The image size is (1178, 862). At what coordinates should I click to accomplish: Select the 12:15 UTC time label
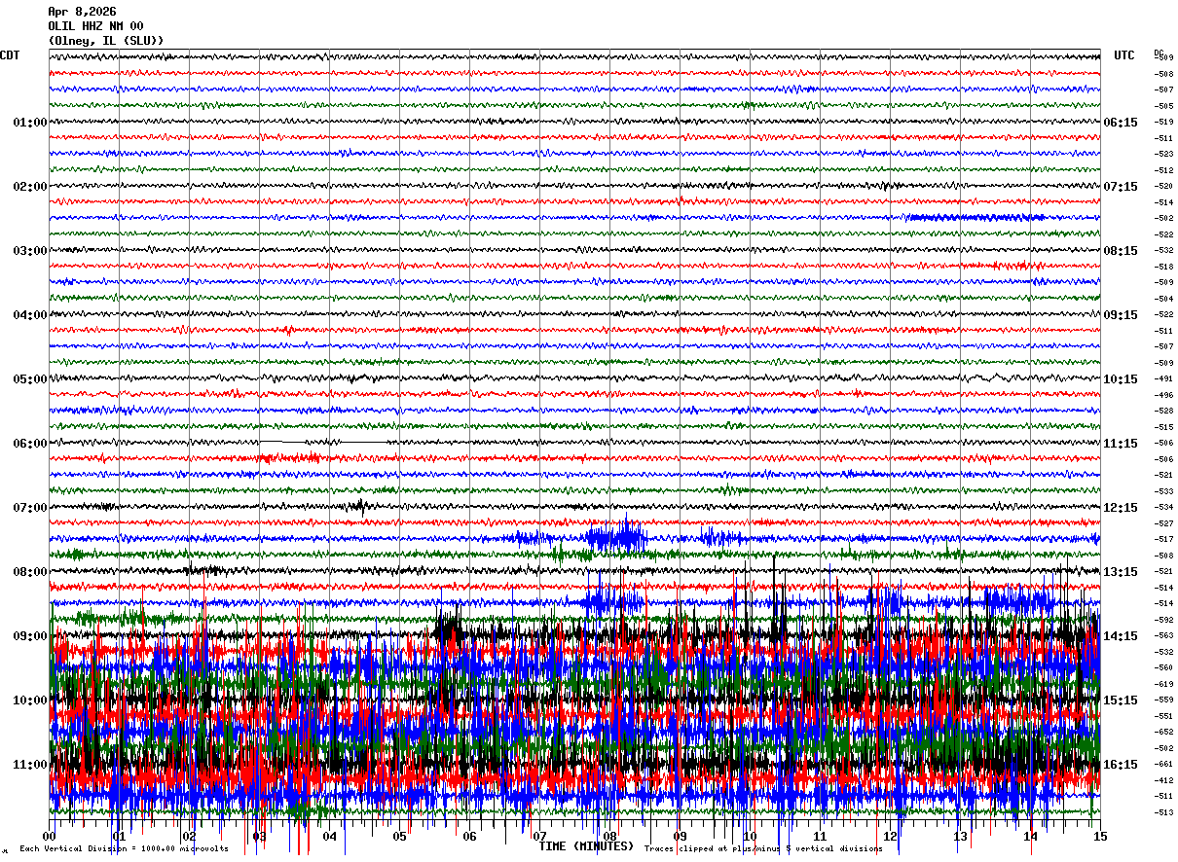click(1120, 508)
